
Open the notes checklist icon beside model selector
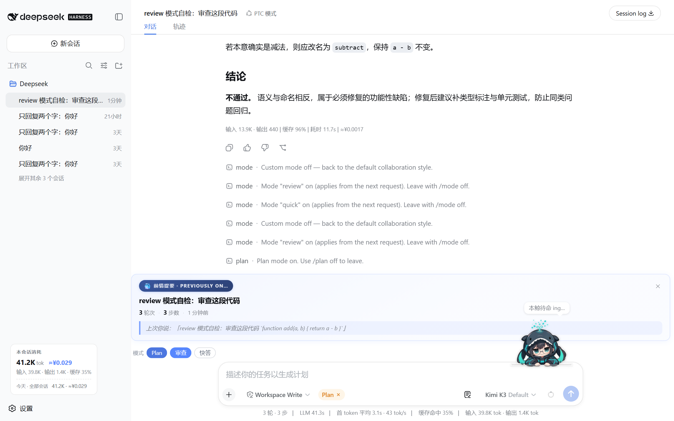click(x=467, y=395)
